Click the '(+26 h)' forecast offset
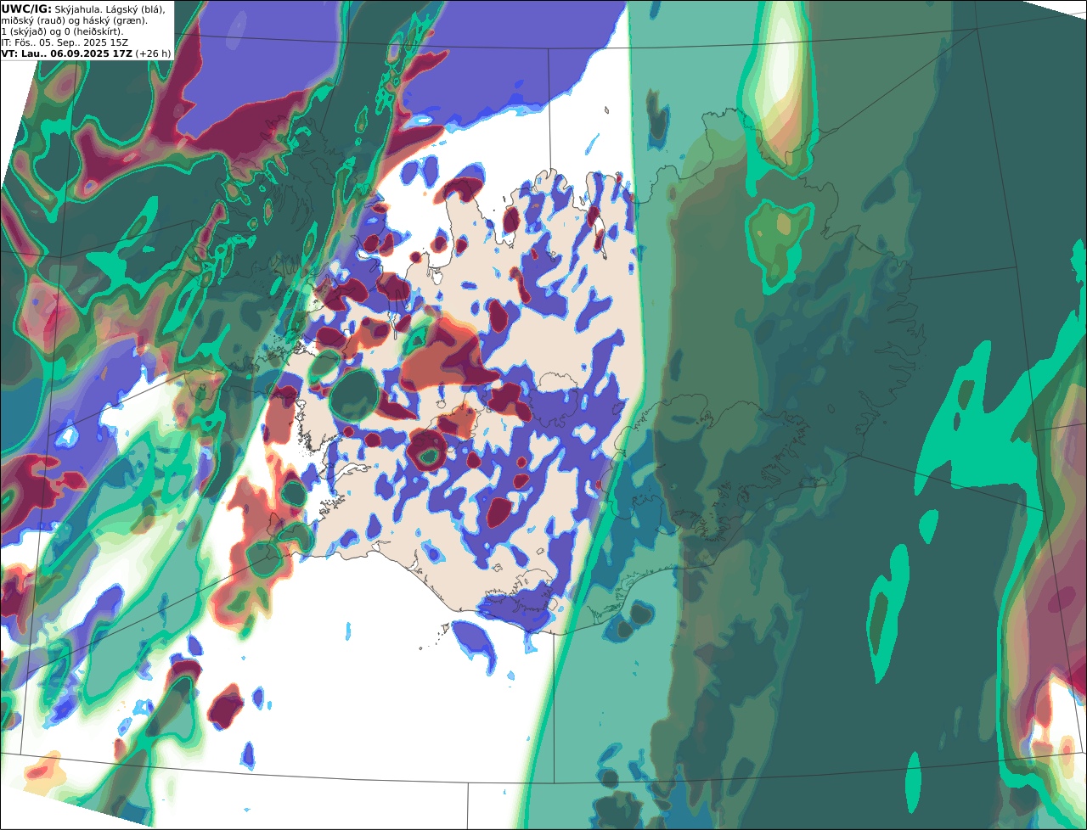Viewport: 1087px width, 830px height. coord(153,53)
